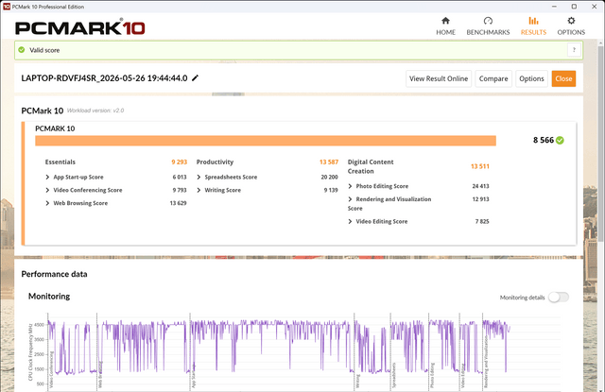Click the Essentials score 9 293

coord(179,162)
